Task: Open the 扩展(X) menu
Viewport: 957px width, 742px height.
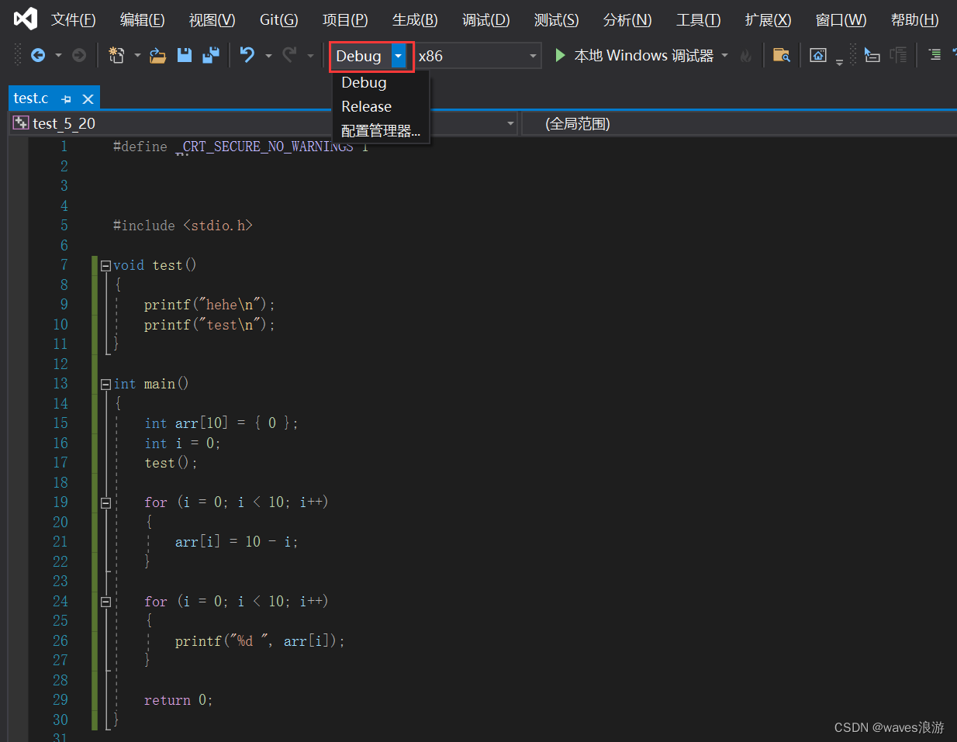Action: click(768, 19)
